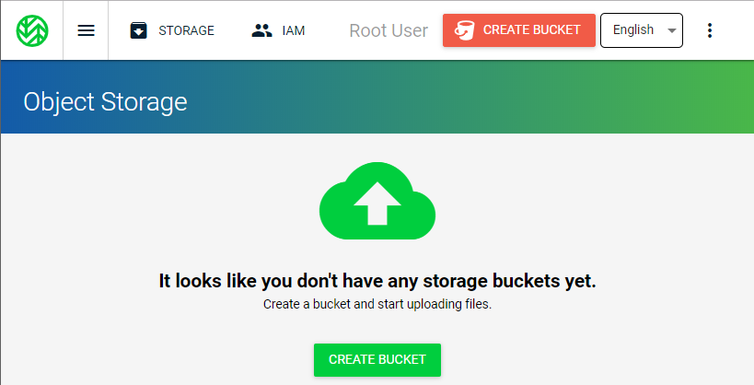Screen dimensions: 754x385
Task: Click the Wasabi logo in the header
Action: click(32, 30)
